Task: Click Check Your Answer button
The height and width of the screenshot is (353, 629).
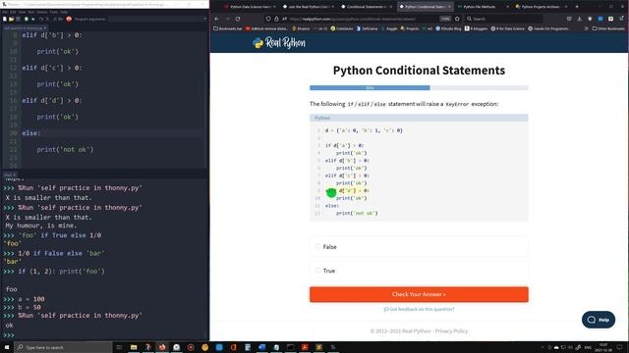Action: coord(419,294)
